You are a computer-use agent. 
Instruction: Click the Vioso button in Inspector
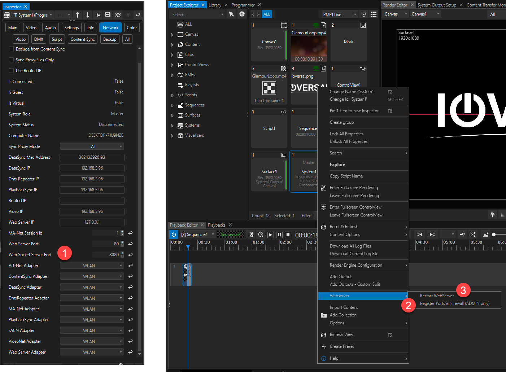pyautogui.click(x=21, y=39)
